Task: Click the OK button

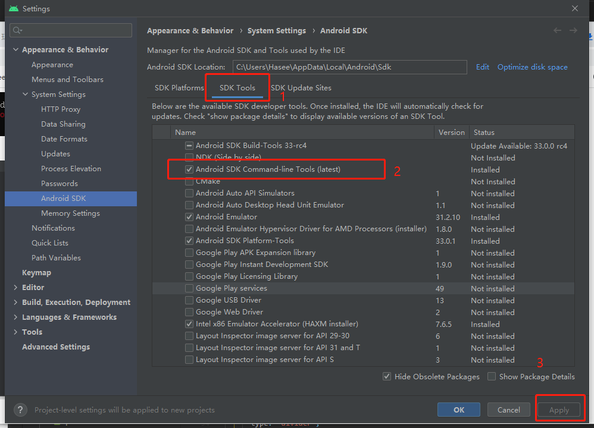Action: 458,410
